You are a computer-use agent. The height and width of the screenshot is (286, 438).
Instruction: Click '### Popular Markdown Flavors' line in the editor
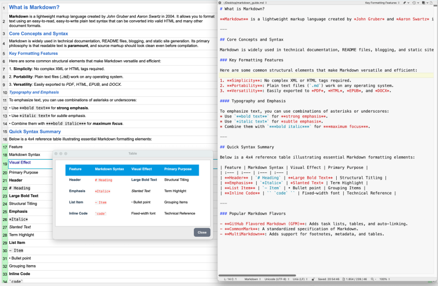252,214
